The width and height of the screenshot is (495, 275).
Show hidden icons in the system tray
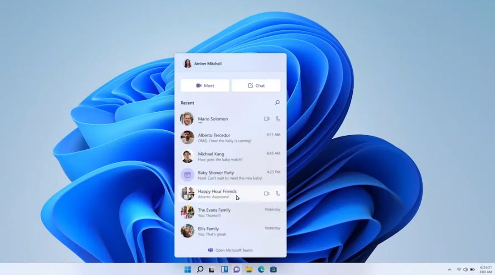point(449,269)
